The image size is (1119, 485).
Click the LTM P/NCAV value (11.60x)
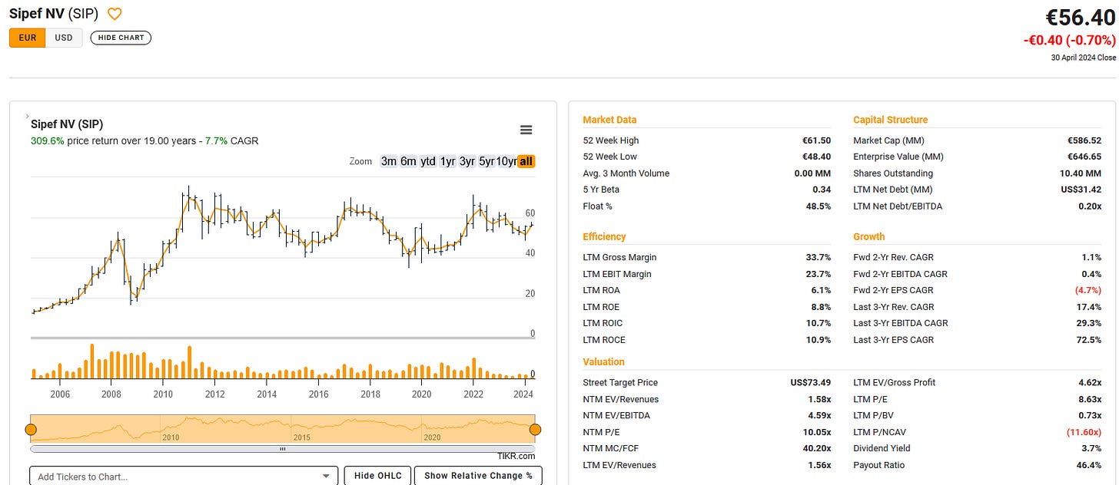coord(1084,432)
